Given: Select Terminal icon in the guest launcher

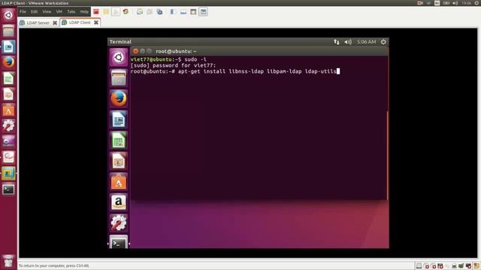Looking at the screenshot, I should pyautogui.click(x=119, y=242).
